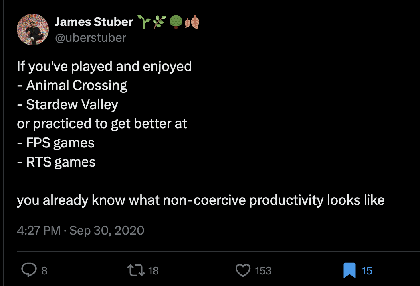
Task: Click the seedling emoji beside the name
Action: click(x=143, y=22)
